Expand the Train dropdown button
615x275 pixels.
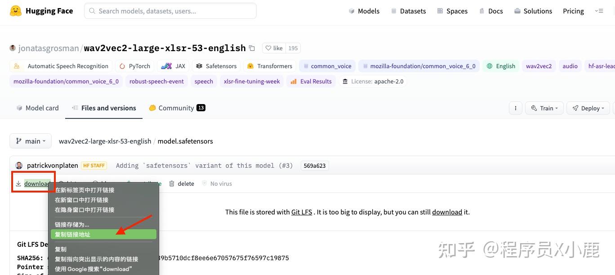tap(544, 108)
